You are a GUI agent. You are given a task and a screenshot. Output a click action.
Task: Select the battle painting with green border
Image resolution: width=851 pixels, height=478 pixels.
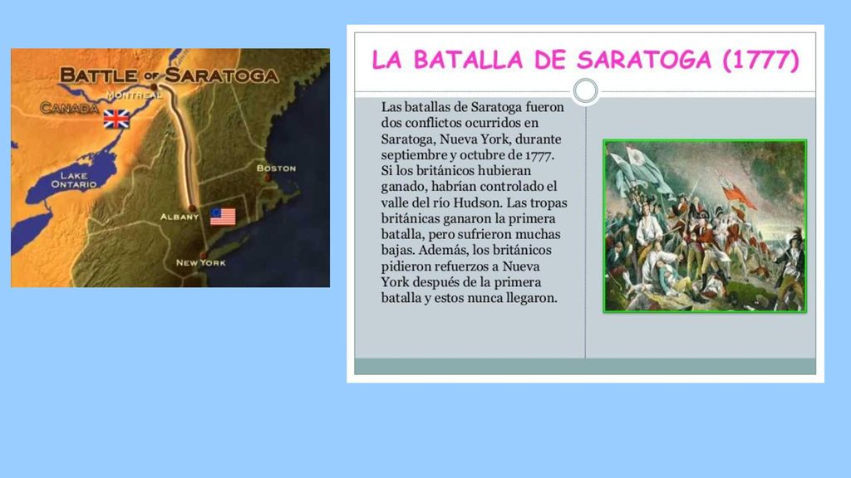click(705, 226)
